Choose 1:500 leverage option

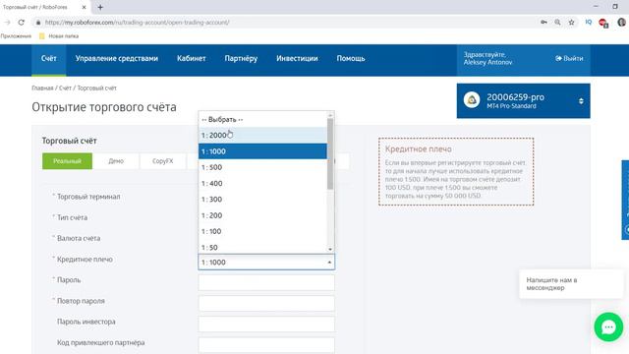point(262,167)
